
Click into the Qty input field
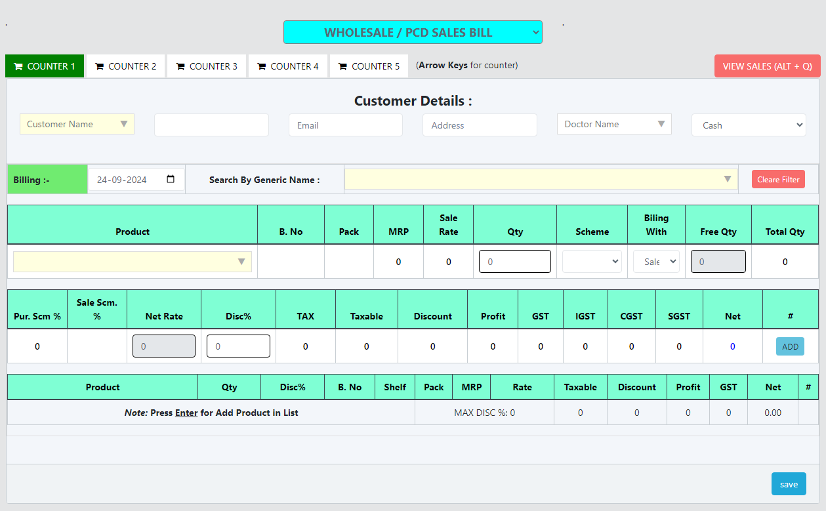(514, 261)
